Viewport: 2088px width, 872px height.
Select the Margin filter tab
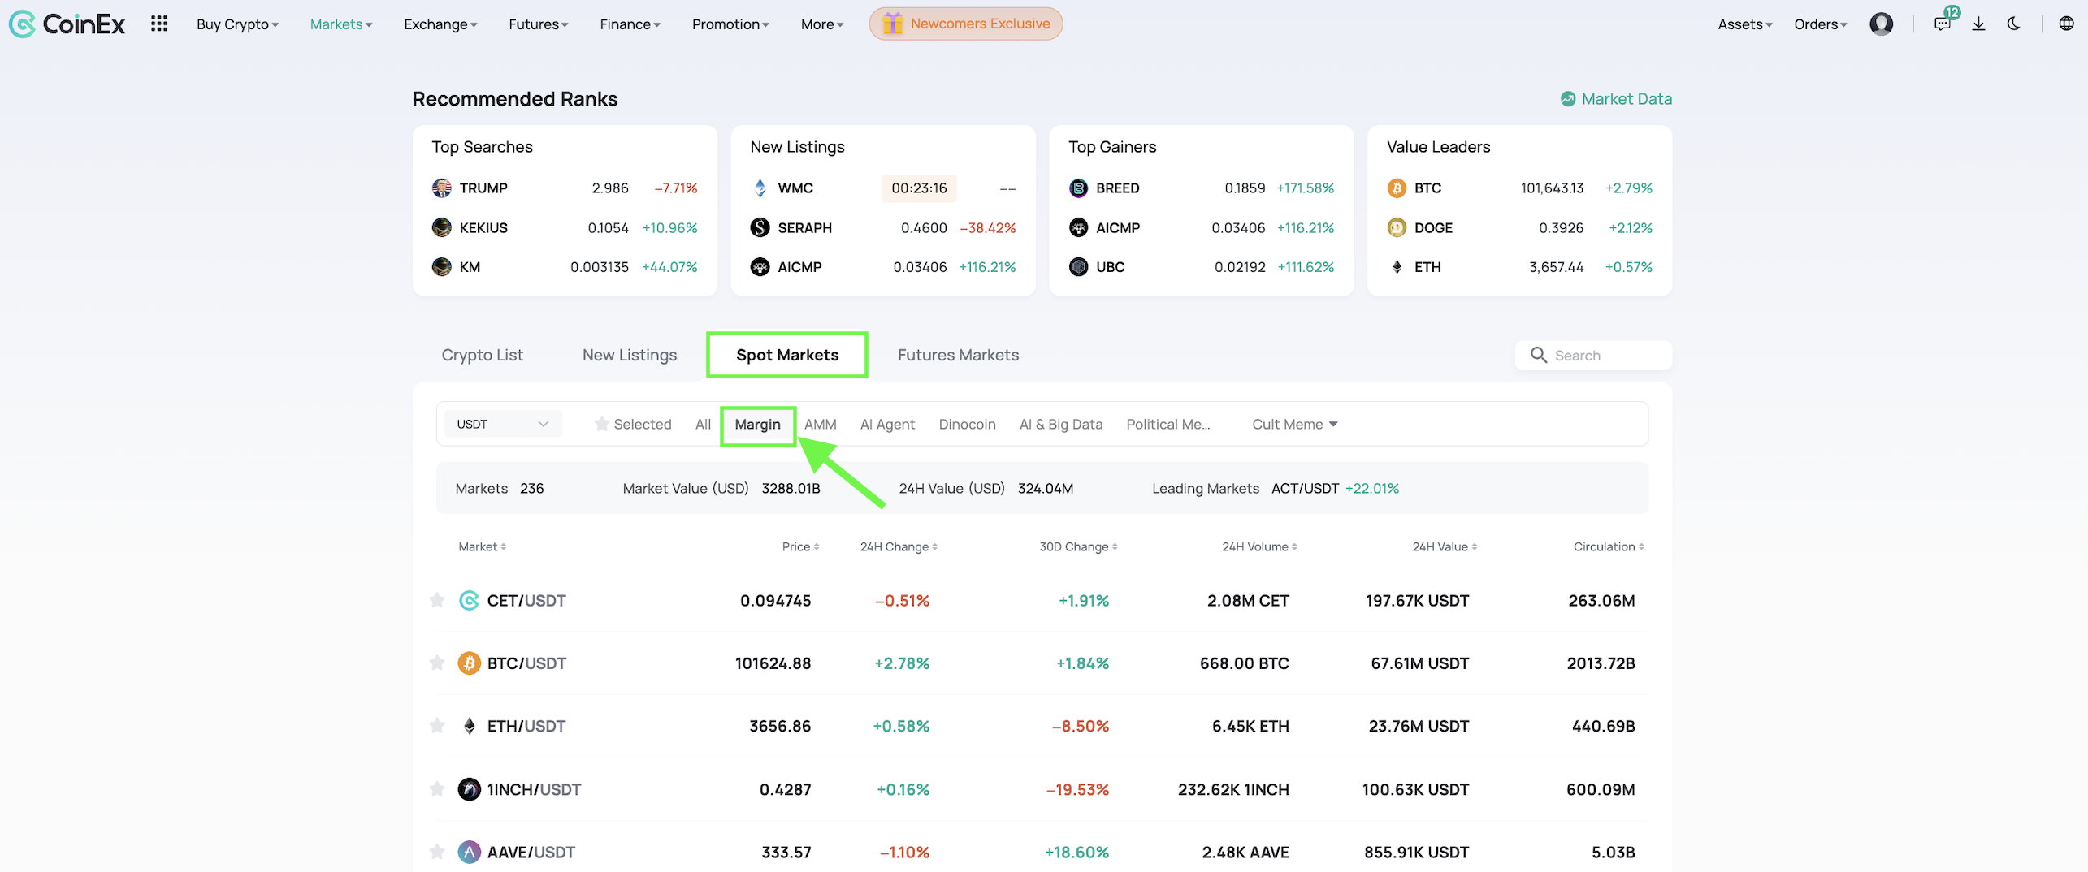pos(758,424)
